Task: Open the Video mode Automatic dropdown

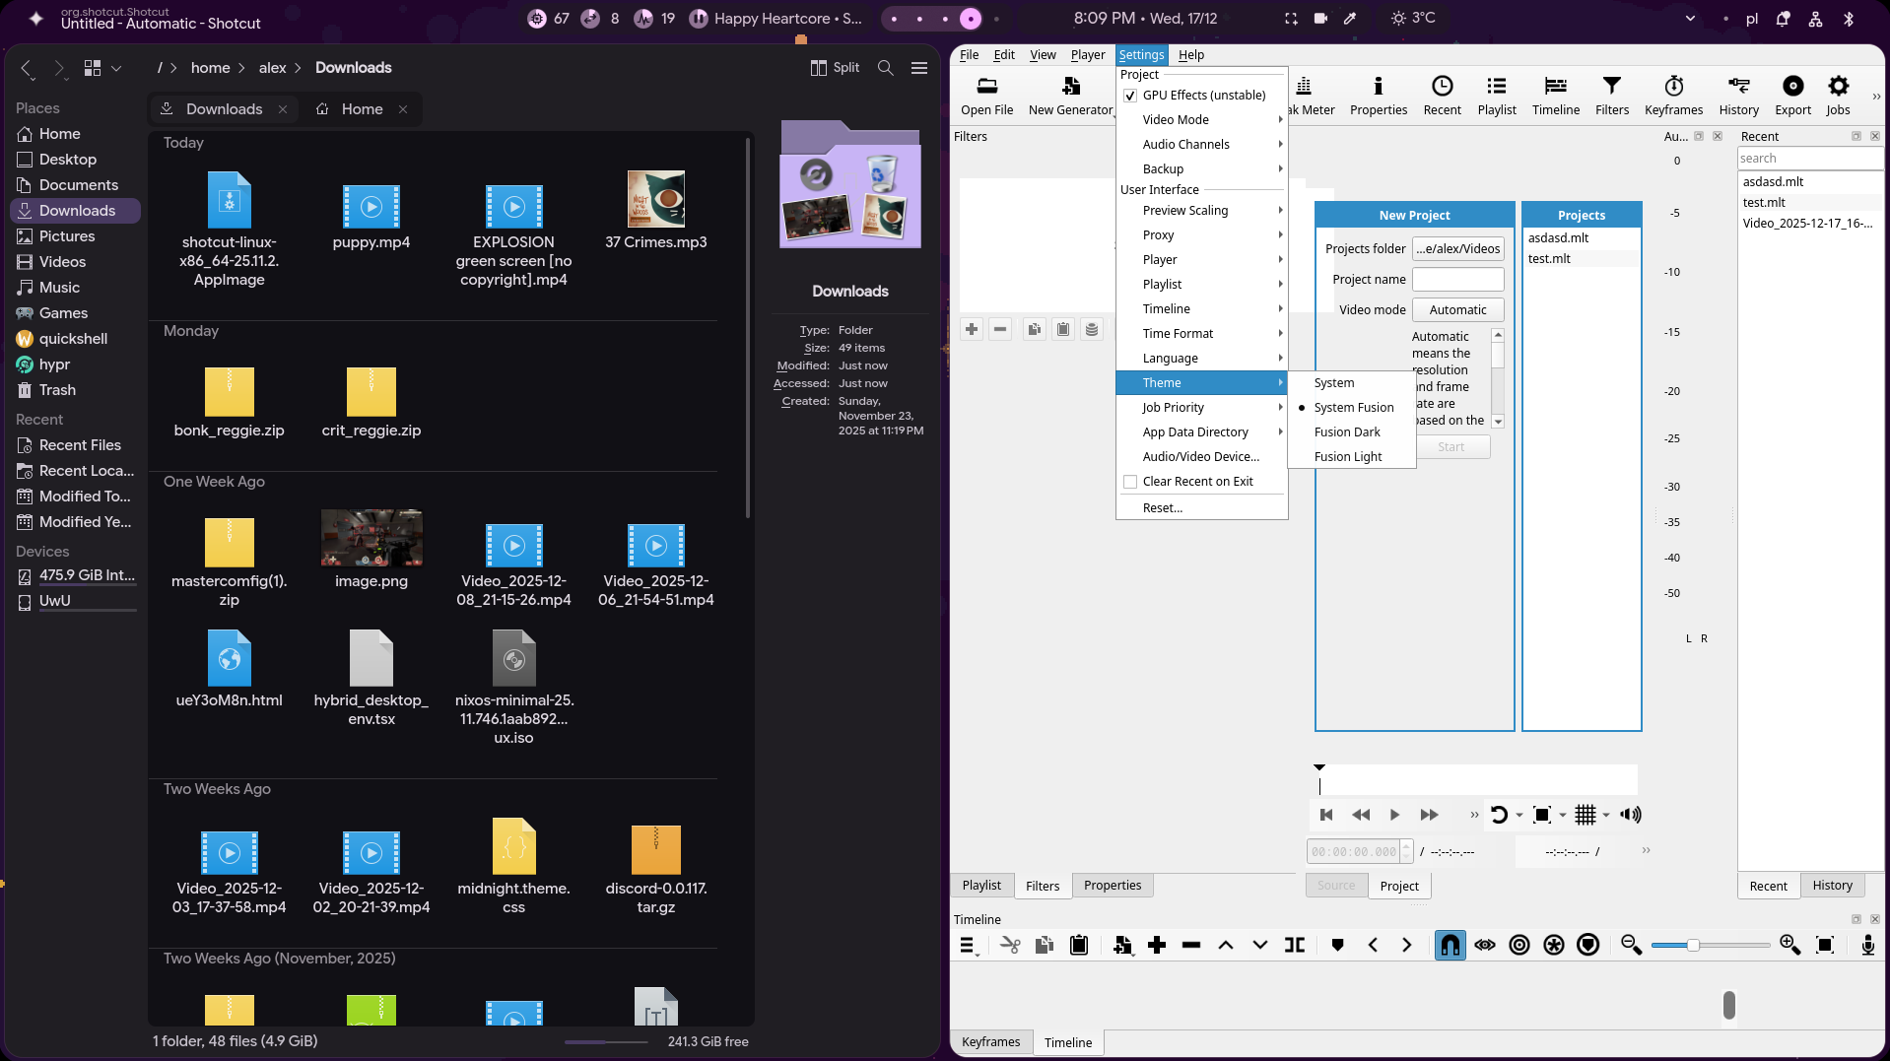Action: (x=1457, y=310)
